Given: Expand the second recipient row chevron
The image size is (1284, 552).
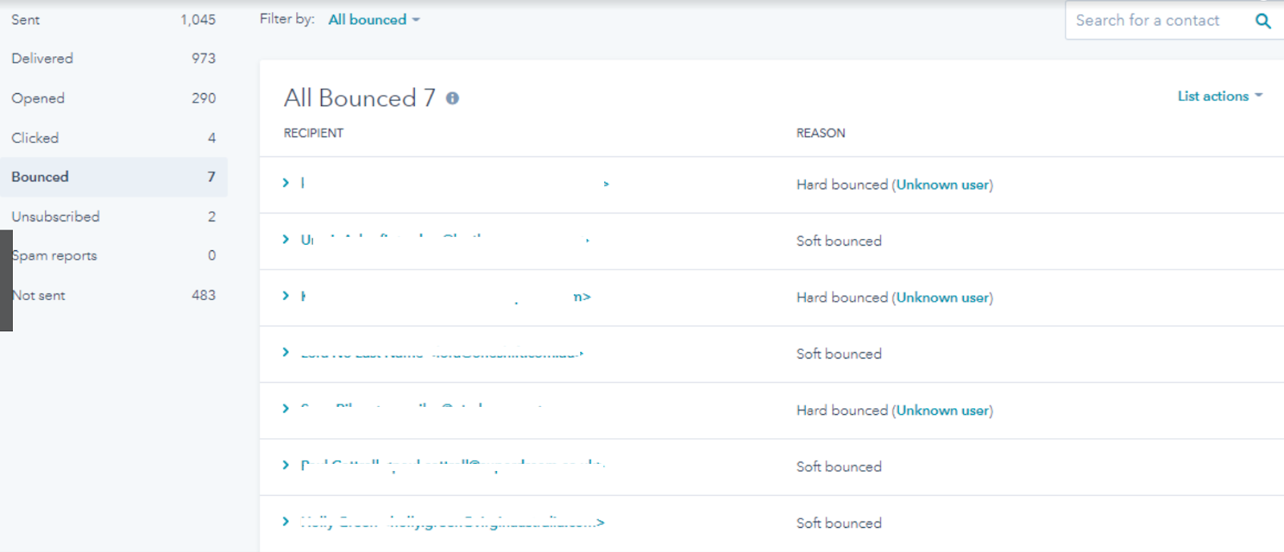Looking at the screenshot, I should (286, 239).
